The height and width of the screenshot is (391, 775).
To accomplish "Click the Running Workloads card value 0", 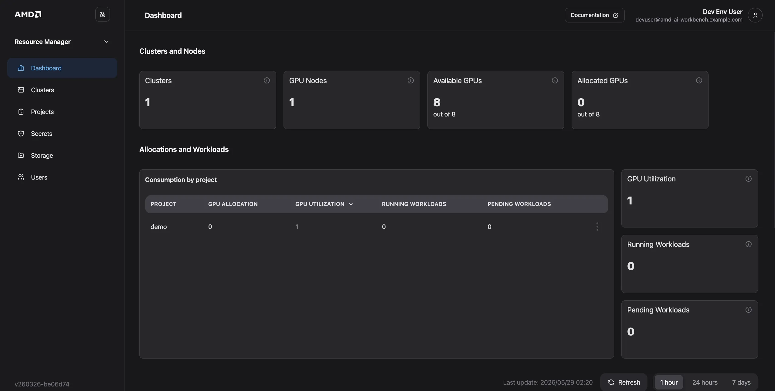I will coord(631,266).
